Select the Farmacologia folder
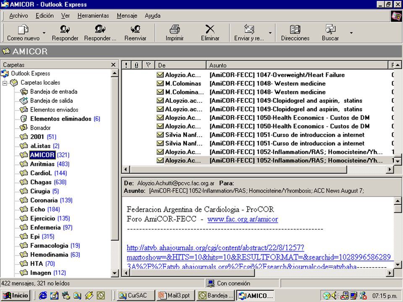The height and width of the screenshot is (302, 403). pos(50,245)
